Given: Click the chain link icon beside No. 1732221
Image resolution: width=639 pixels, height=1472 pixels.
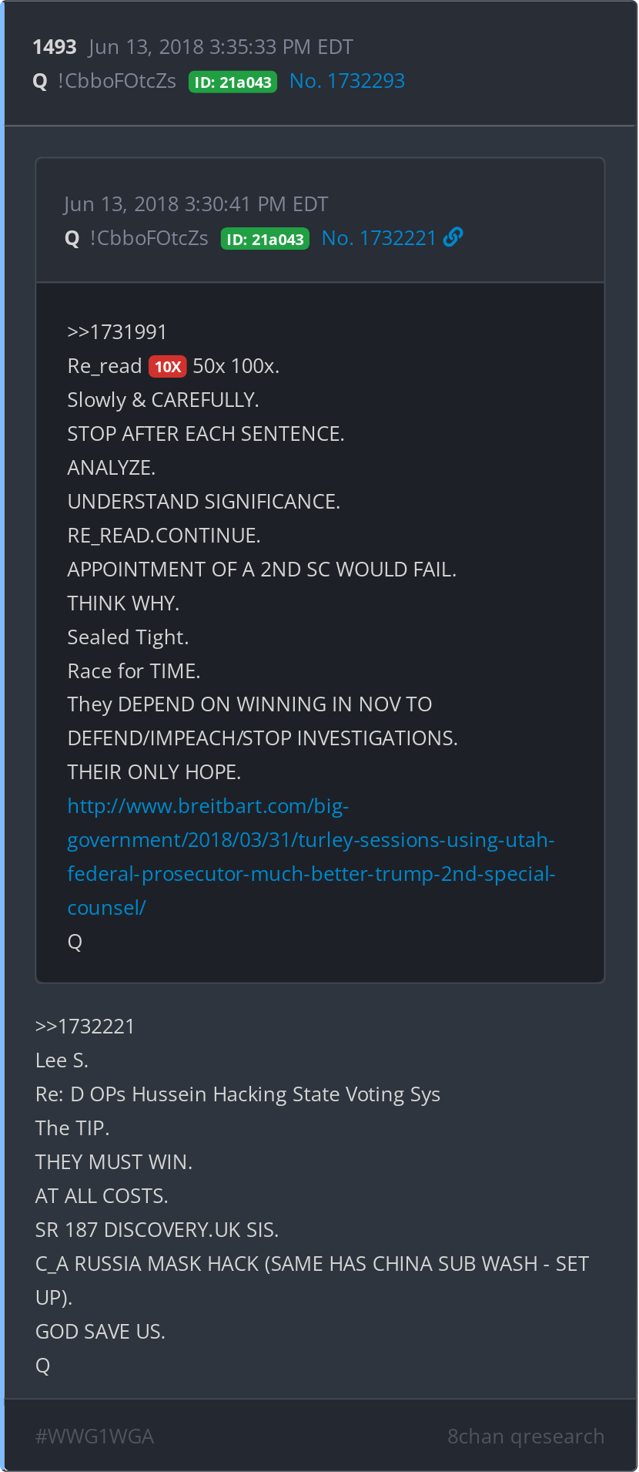Looking at the screenshot, I should pos(453,237).
